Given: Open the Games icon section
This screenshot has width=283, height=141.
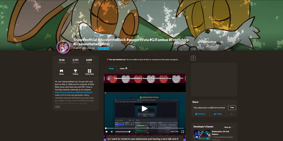Looking at the screenshot, I should pos(61,72).
